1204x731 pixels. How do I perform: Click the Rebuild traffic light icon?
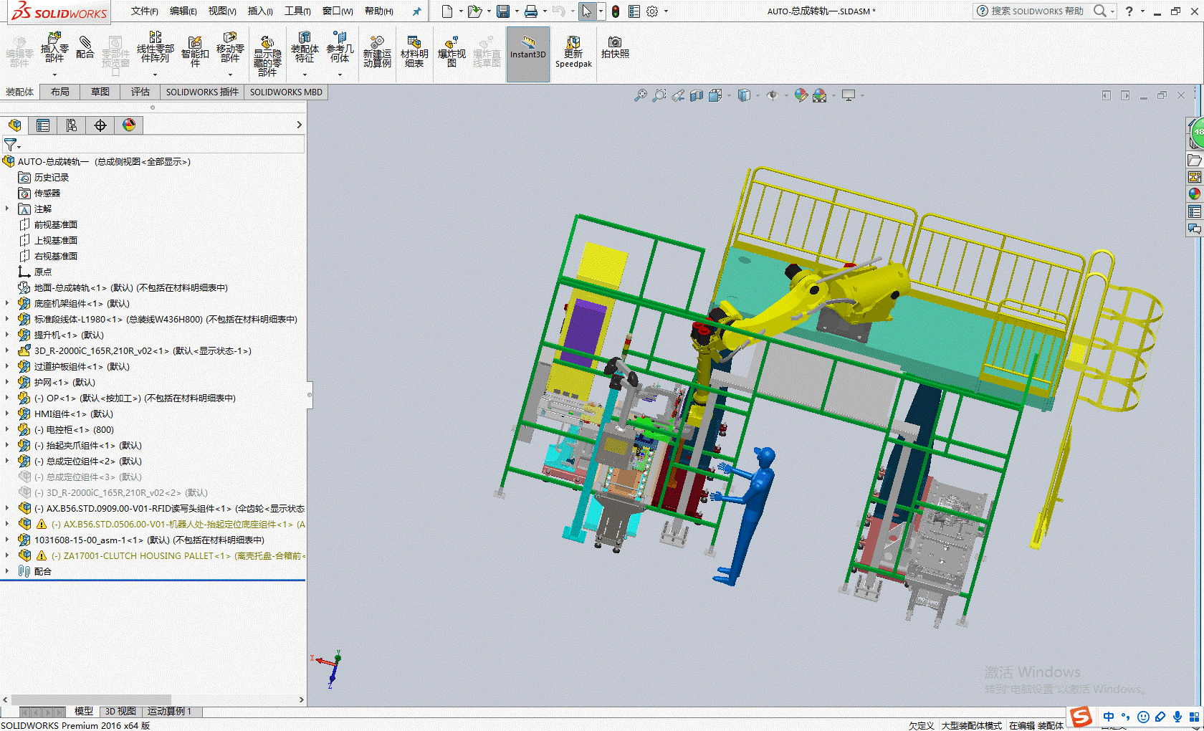click(616, 11)
